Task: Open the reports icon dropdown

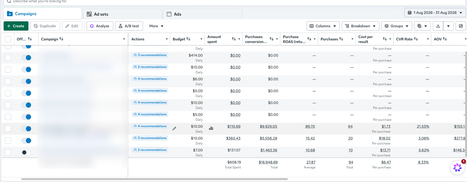Action: [422, 26]
